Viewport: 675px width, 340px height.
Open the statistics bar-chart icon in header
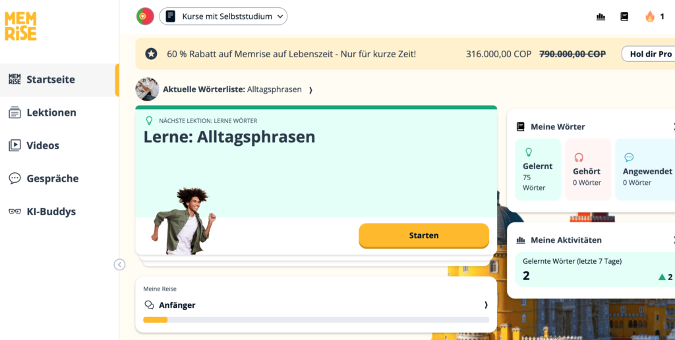point(601,16)
